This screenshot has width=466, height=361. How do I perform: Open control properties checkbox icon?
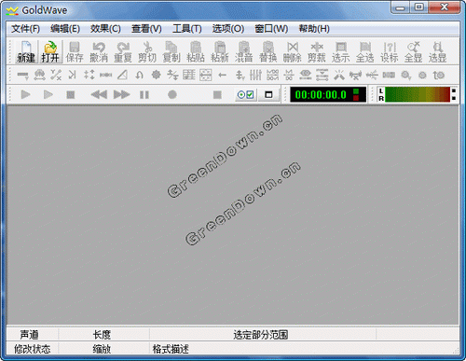point(246,94)
